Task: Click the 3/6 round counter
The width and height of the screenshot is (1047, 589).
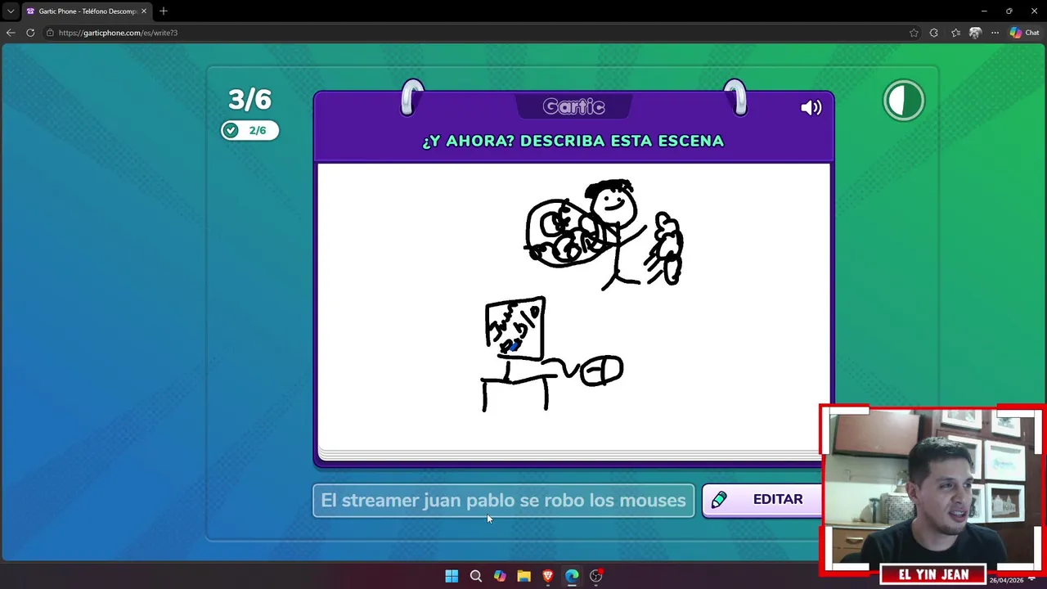Action: click(x=249, y=100)
